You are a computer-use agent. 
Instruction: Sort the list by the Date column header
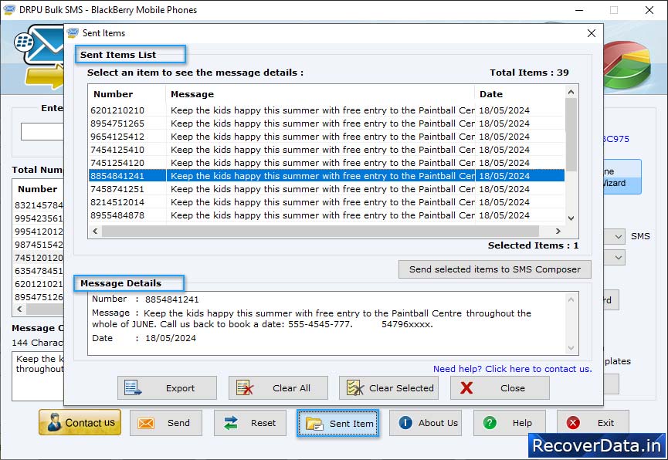click(517, 94)
